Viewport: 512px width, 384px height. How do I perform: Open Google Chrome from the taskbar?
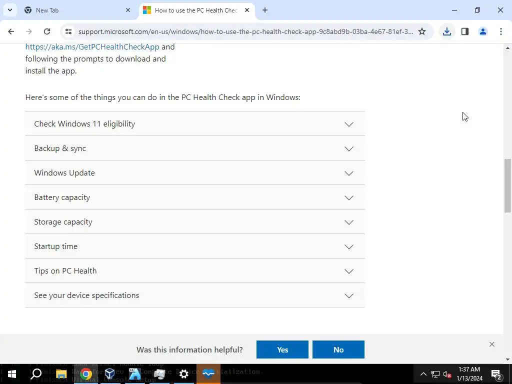pos(86,373)
